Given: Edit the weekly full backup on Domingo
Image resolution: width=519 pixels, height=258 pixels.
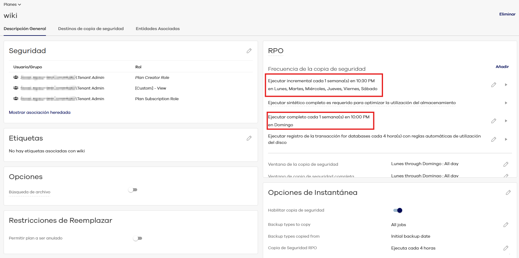Looking at the screenshot, I should (x=493, y=121).
